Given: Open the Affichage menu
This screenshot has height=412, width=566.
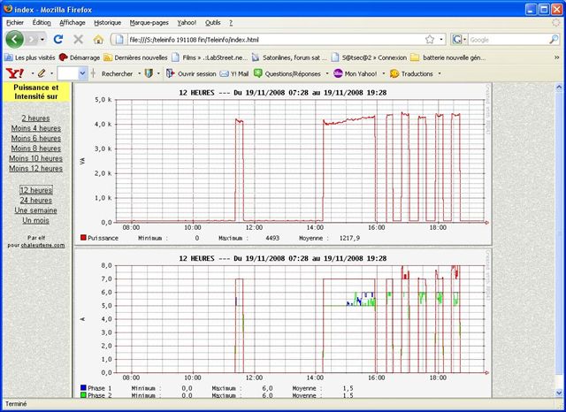Looking at the screenshot, I should tap(73, 21).
